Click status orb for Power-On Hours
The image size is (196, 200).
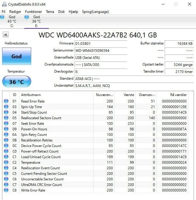pyautogui.click(x=6, y=129)
